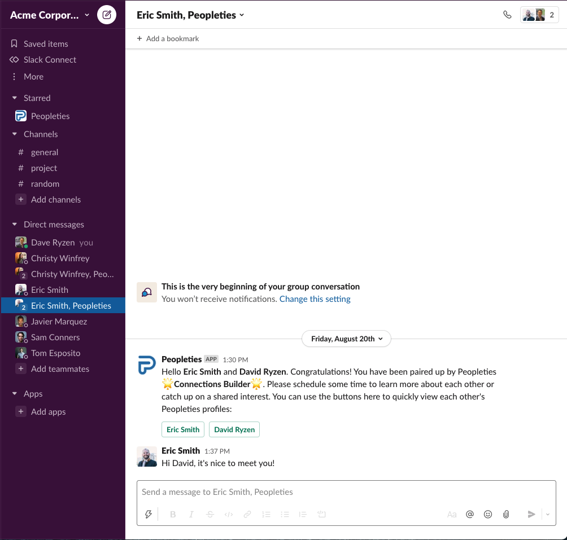567x540 pixels.
Task: Open the #general channel
Action: (x=63, y=152)
